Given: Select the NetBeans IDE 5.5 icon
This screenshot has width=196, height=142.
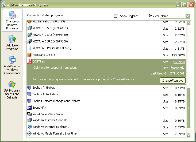Looking at the screenshot, I should point(29,55).
